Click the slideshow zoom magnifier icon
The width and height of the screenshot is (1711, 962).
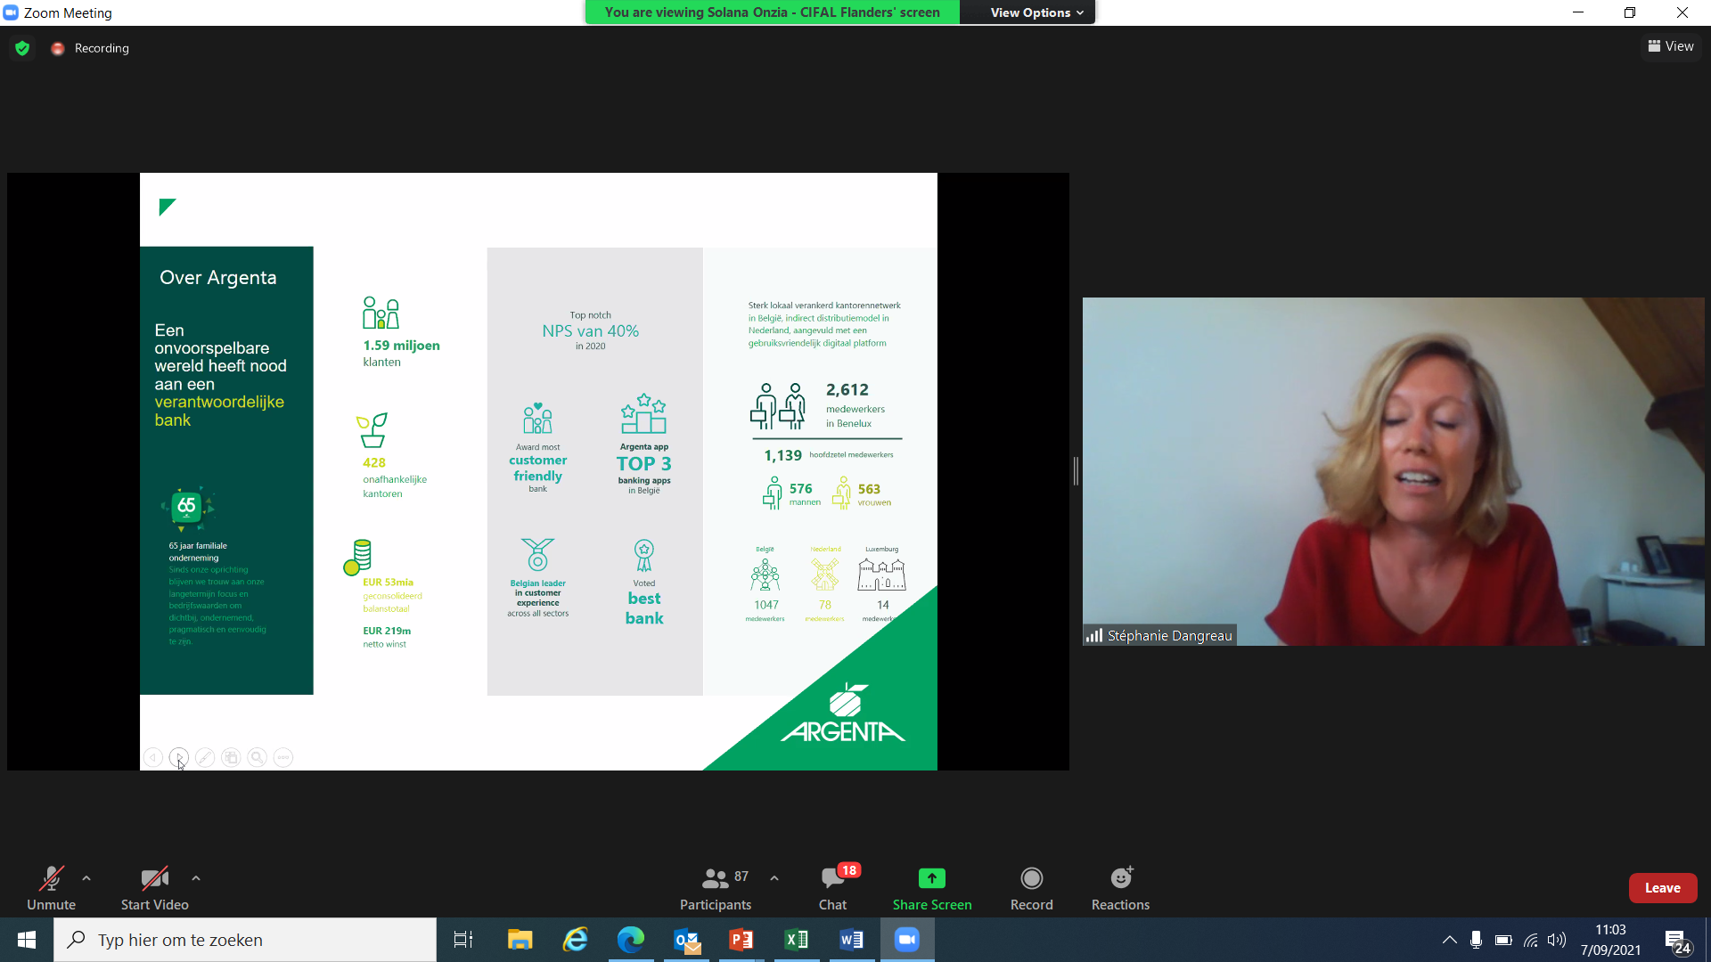(257, 757)
